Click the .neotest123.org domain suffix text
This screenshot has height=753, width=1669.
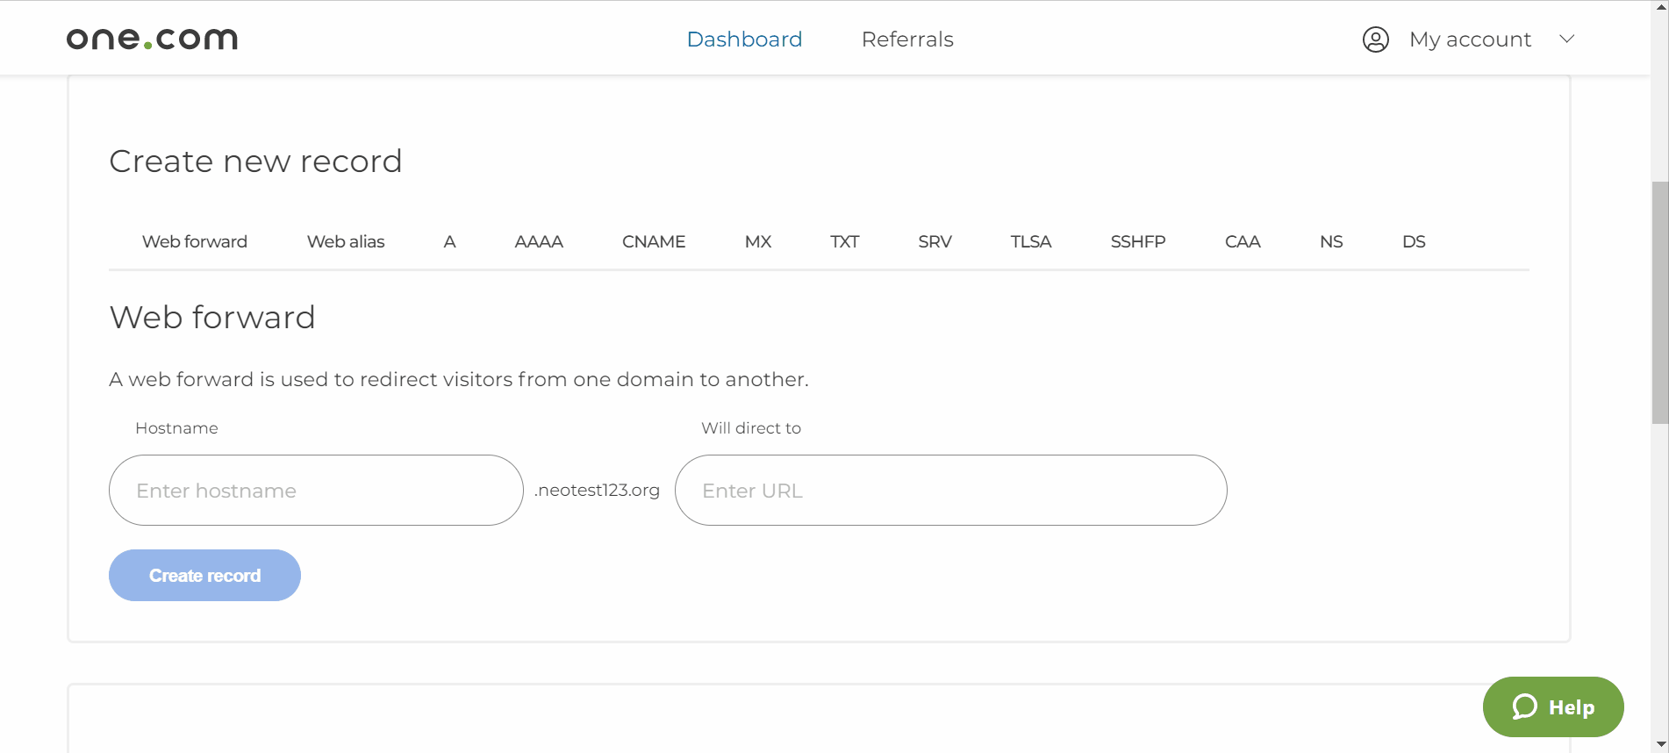point(597,490)
